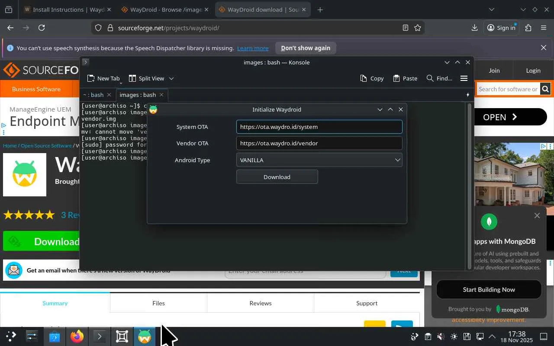554x346 pixels.
Task: Click the Firefox reload page button
Action: coord(42,28)
